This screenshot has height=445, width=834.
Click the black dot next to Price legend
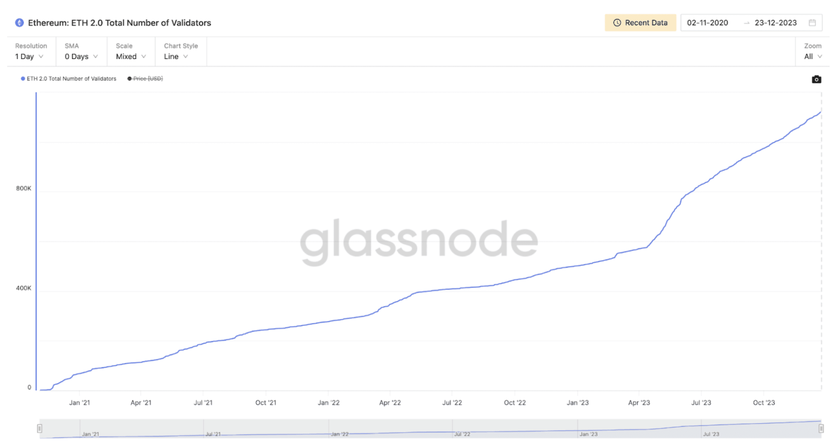pos(129,79)
